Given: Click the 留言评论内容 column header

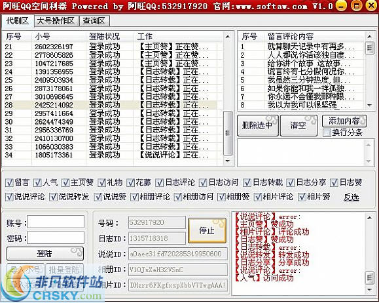Looking at the screenshot, I should coord(314,37).
